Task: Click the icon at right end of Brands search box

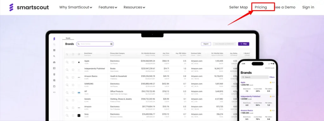Action: (x=111, y=44)
